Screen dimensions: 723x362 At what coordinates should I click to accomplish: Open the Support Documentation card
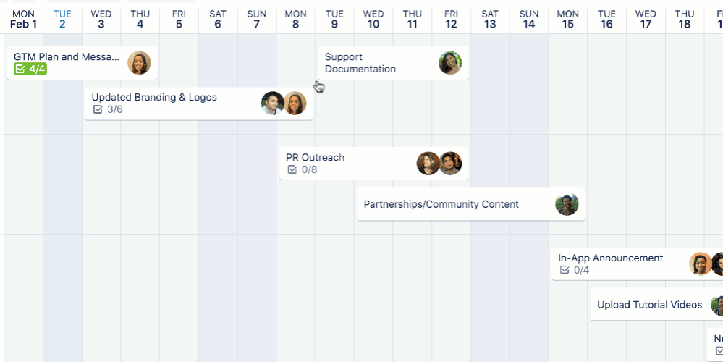pos(393,63)
